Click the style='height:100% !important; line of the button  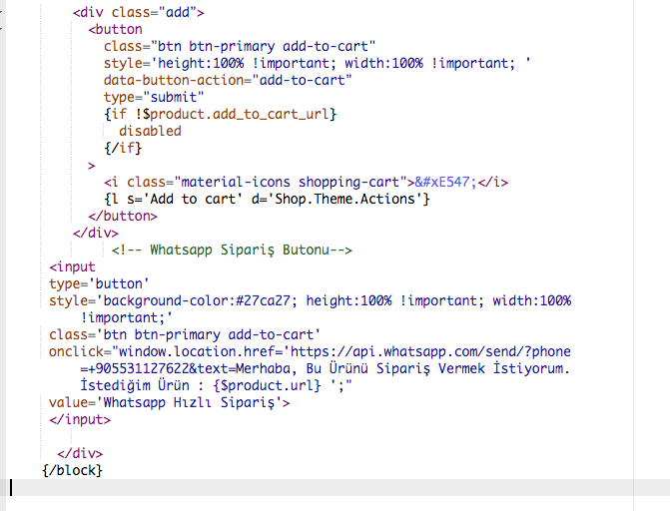(317, 63)
